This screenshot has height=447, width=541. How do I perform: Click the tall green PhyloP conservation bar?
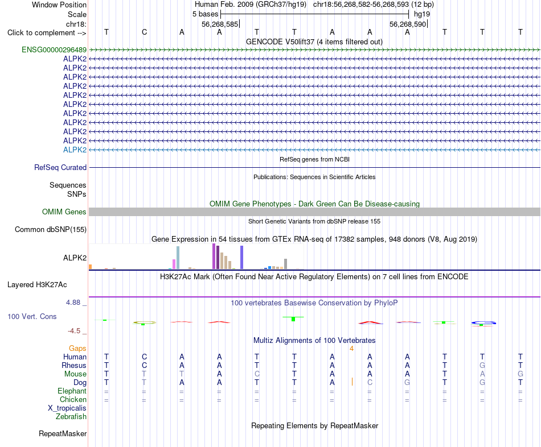293,319
